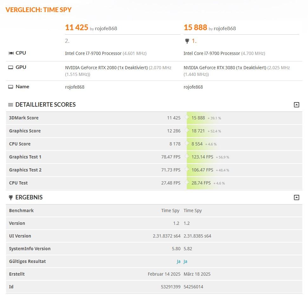Image resolution: width=308 pixels, height=295 pixels.
Task: Click the value '8 178' in CPU Score
Action: [175, 144]
